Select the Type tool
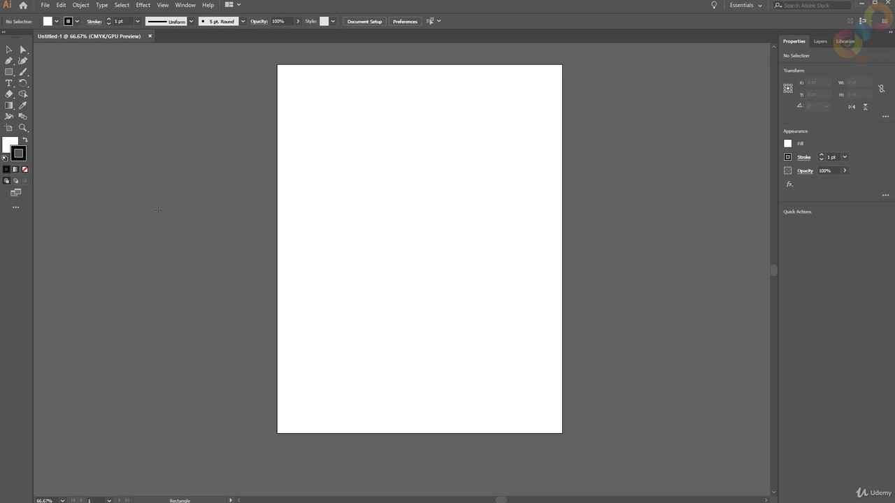 [x=9, y=83]
